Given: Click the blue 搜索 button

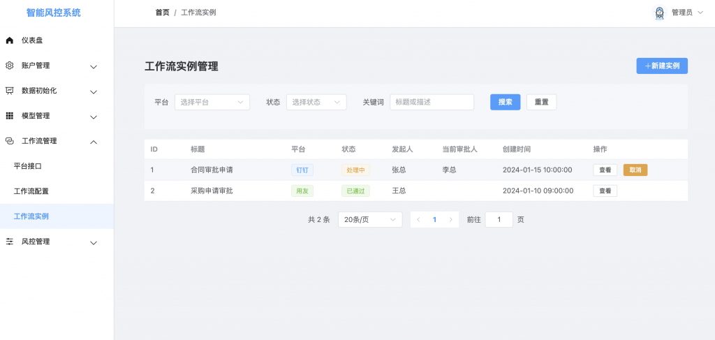Looking at the screenshot, I should pos(506,102).
